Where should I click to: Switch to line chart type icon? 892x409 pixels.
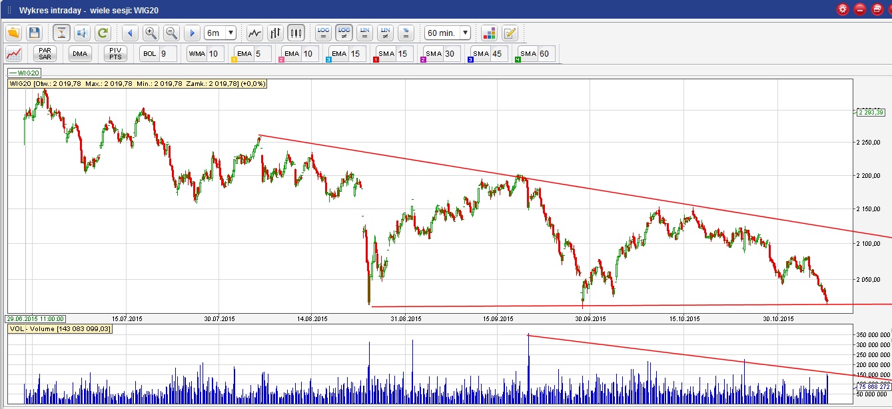click(x=254, y=33)
